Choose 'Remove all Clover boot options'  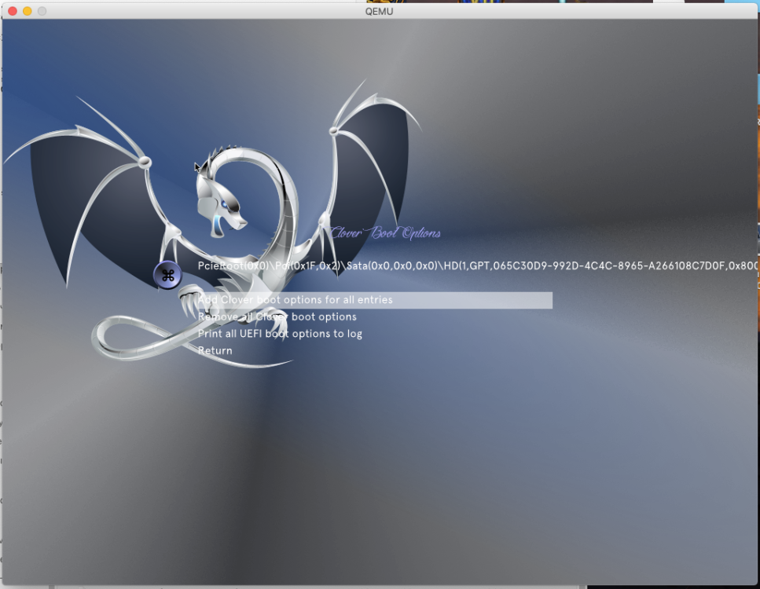tap(277, 316)
